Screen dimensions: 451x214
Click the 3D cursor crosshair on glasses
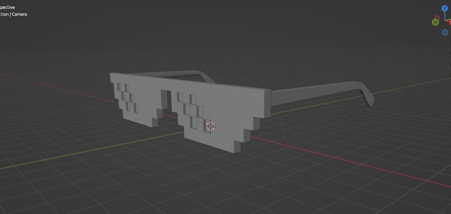coord(211,126)
